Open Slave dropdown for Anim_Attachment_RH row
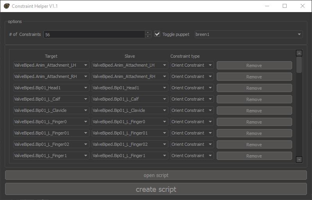 pyautogui.click(x=130, y=76)
